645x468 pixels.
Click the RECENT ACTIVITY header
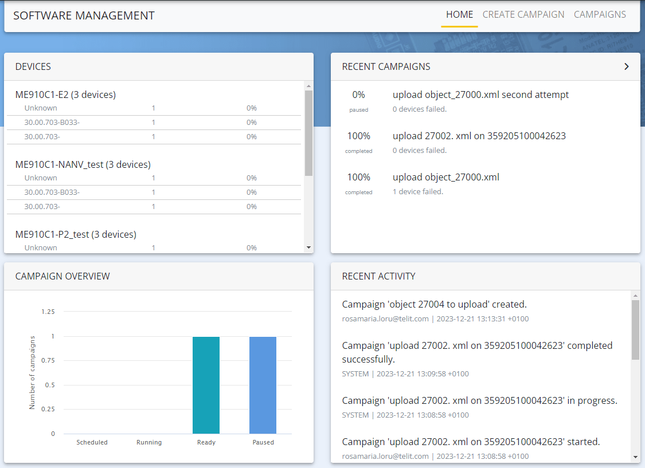coord(378,276)
